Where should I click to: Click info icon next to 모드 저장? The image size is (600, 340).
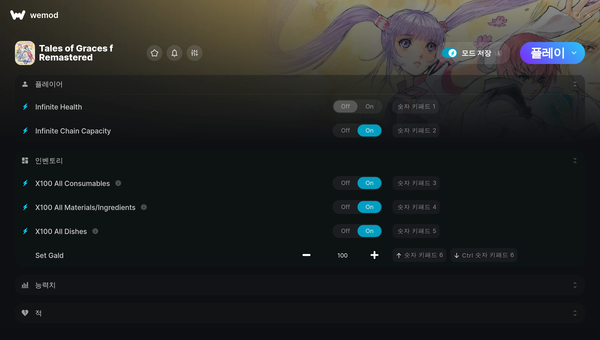498,53
